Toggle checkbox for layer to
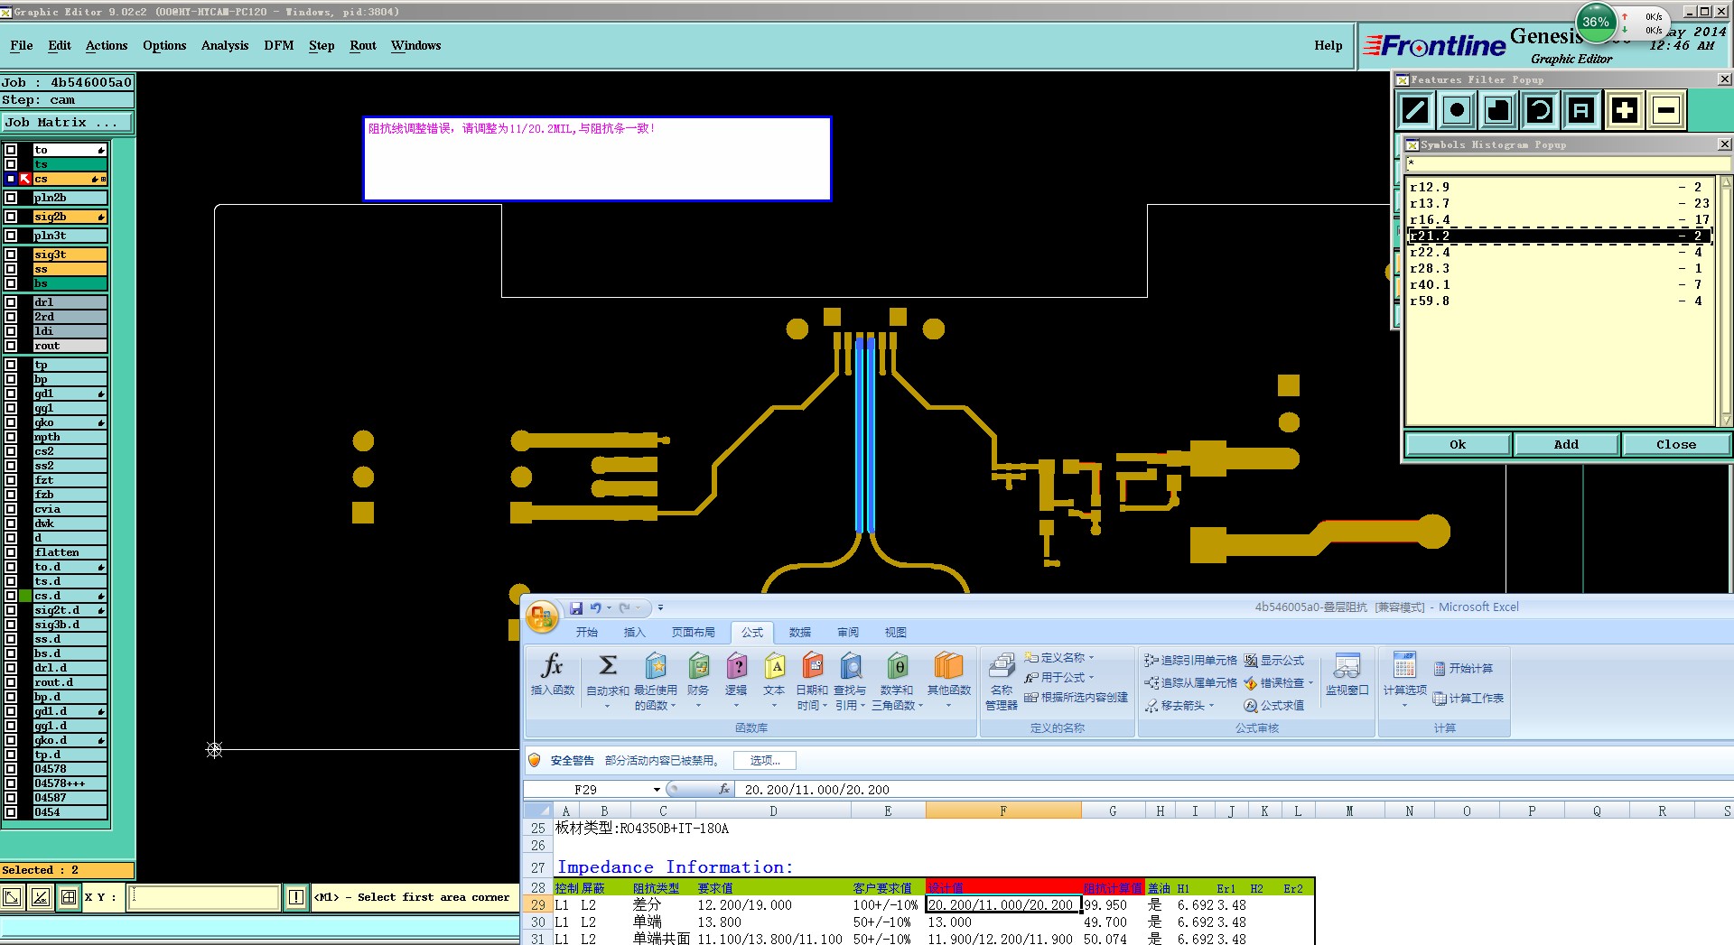The height and width of the screenshot is (945, 1734). 11,150
